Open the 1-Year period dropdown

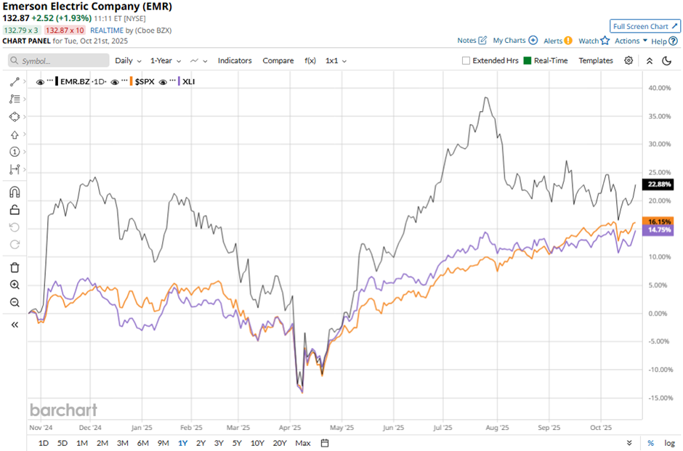click(x=166, y=61)
